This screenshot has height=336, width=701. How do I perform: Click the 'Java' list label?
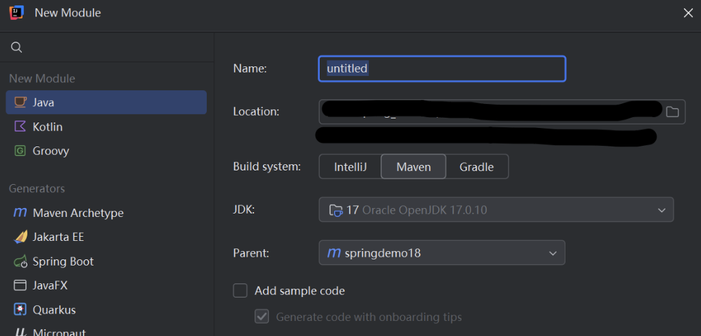click(43, 103)
